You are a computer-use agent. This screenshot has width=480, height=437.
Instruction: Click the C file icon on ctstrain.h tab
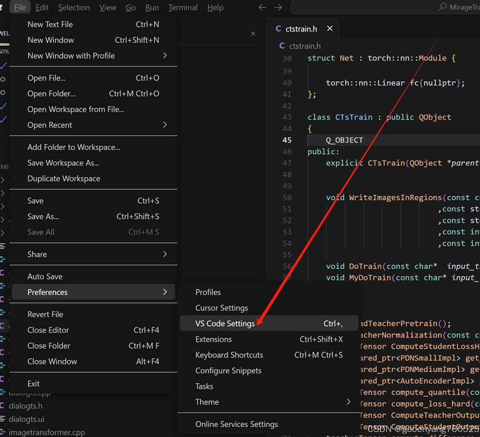pos(278,29)
